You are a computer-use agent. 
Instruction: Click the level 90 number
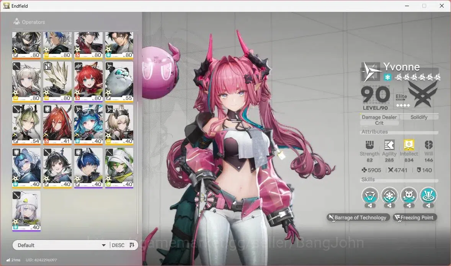[375, 94]
